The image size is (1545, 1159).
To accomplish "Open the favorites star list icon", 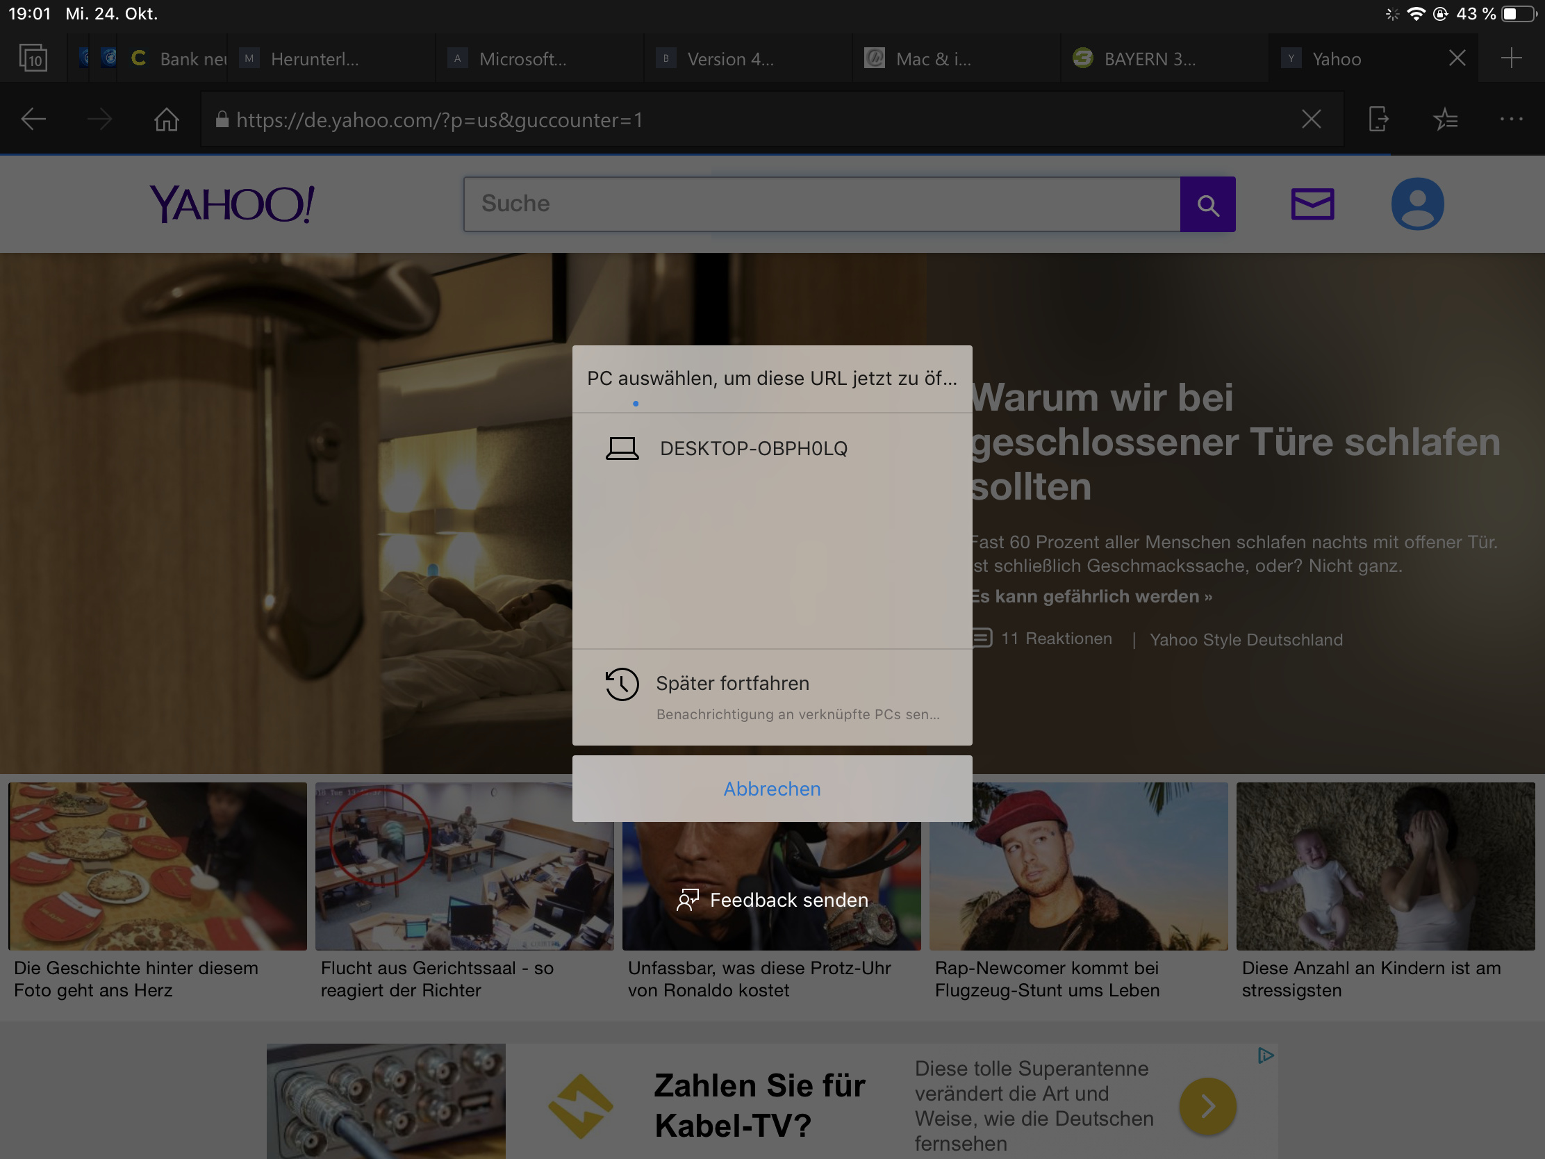I will tap(1445, 120).
